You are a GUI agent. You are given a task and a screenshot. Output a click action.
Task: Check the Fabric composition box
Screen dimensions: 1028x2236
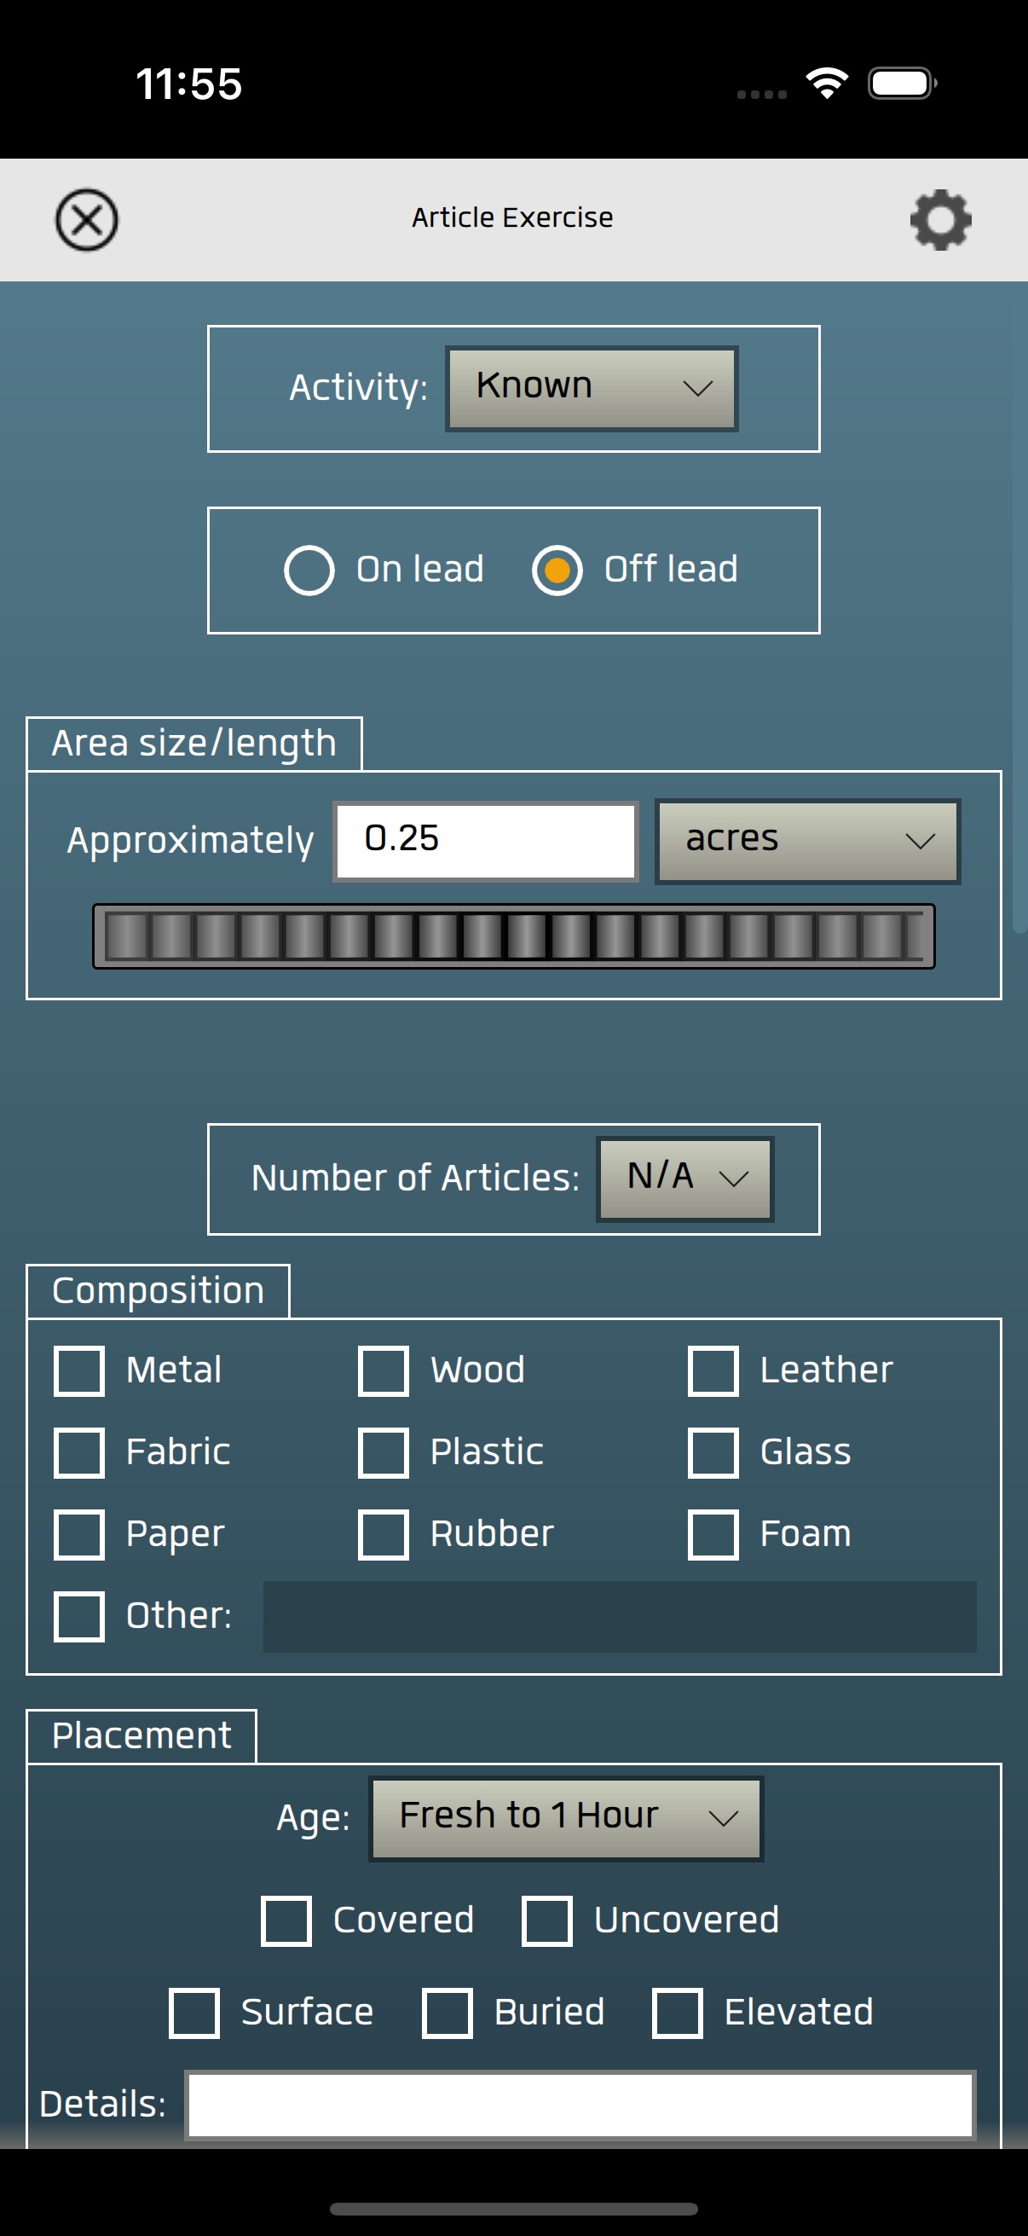coord(79,1452)
